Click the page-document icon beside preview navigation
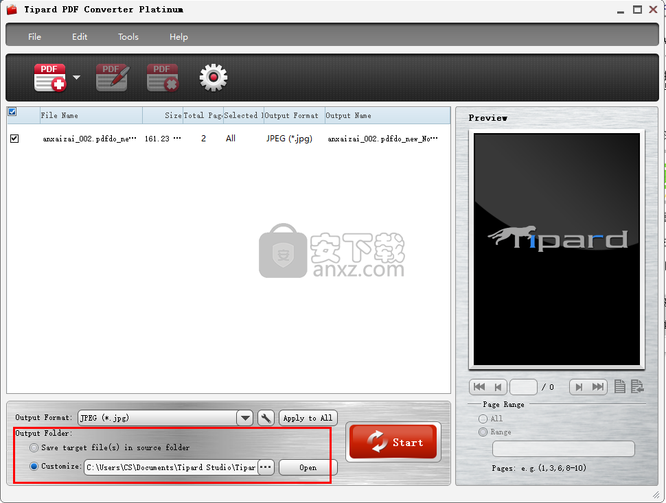 coord(620,386)
